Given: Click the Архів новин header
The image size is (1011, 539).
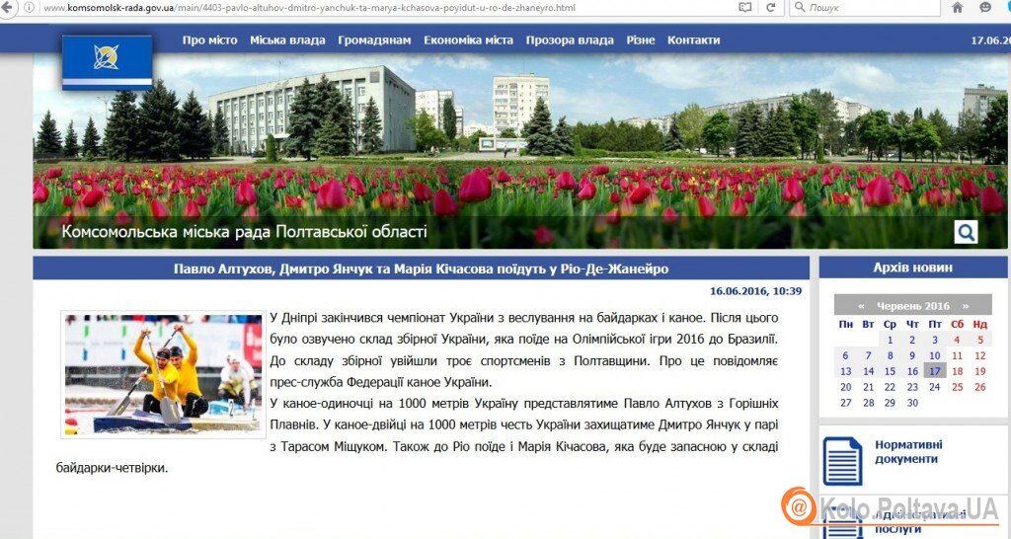Looking at the screenshot, I should tap(912, 268).
